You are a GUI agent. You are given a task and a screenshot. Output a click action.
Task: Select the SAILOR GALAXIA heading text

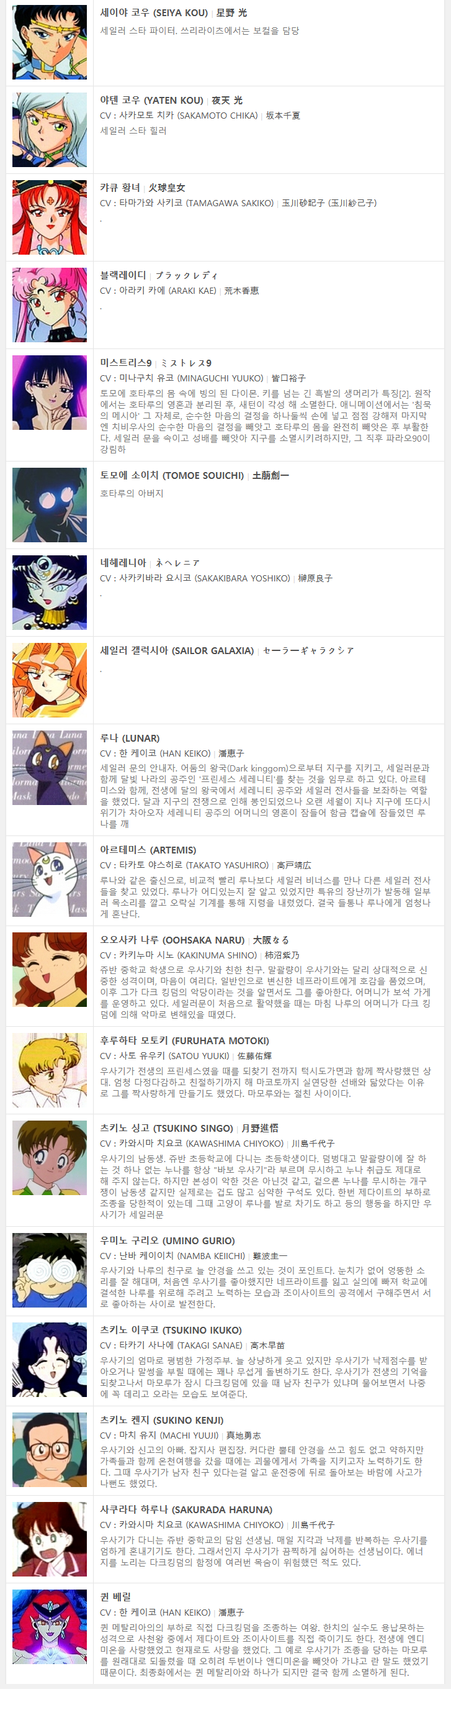(x=177, y=650)
